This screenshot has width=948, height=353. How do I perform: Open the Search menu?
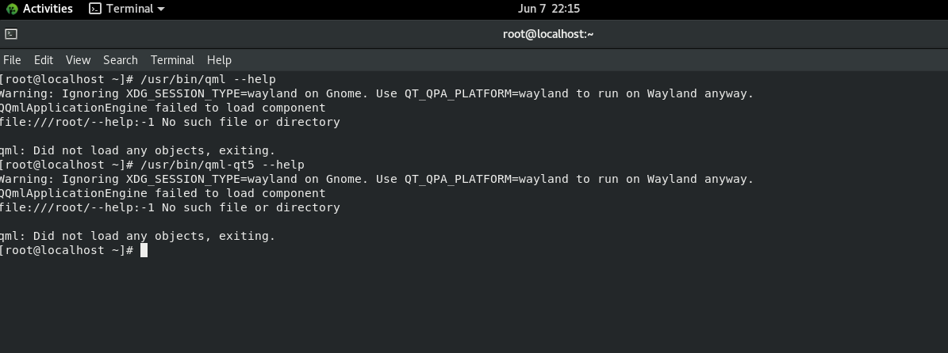click(x=121, y=60)
